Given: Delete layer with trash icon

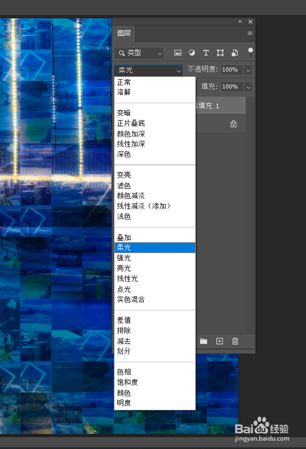Looking at the screenshot, I should [235, 341].
